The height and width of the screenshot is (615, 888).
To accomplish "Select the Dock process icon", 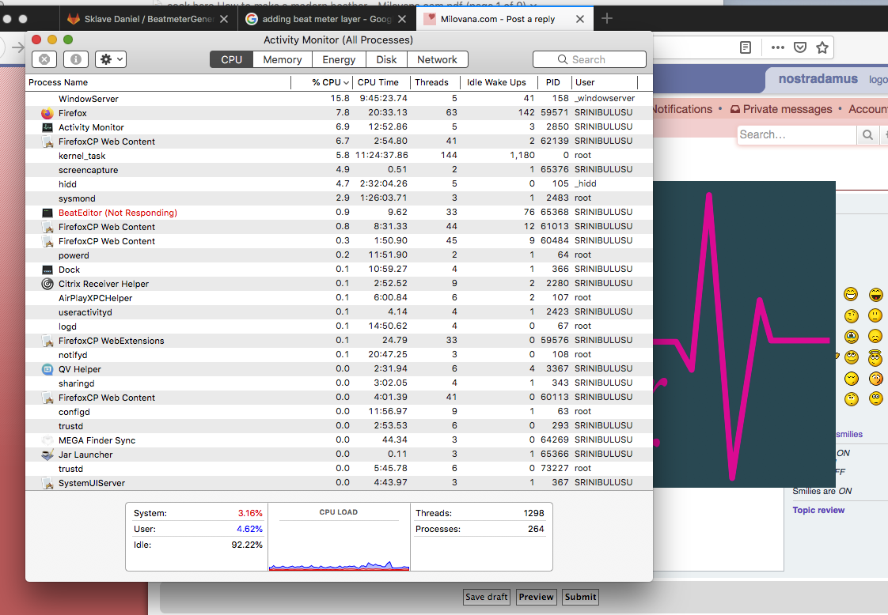I will tap(47, 270).
